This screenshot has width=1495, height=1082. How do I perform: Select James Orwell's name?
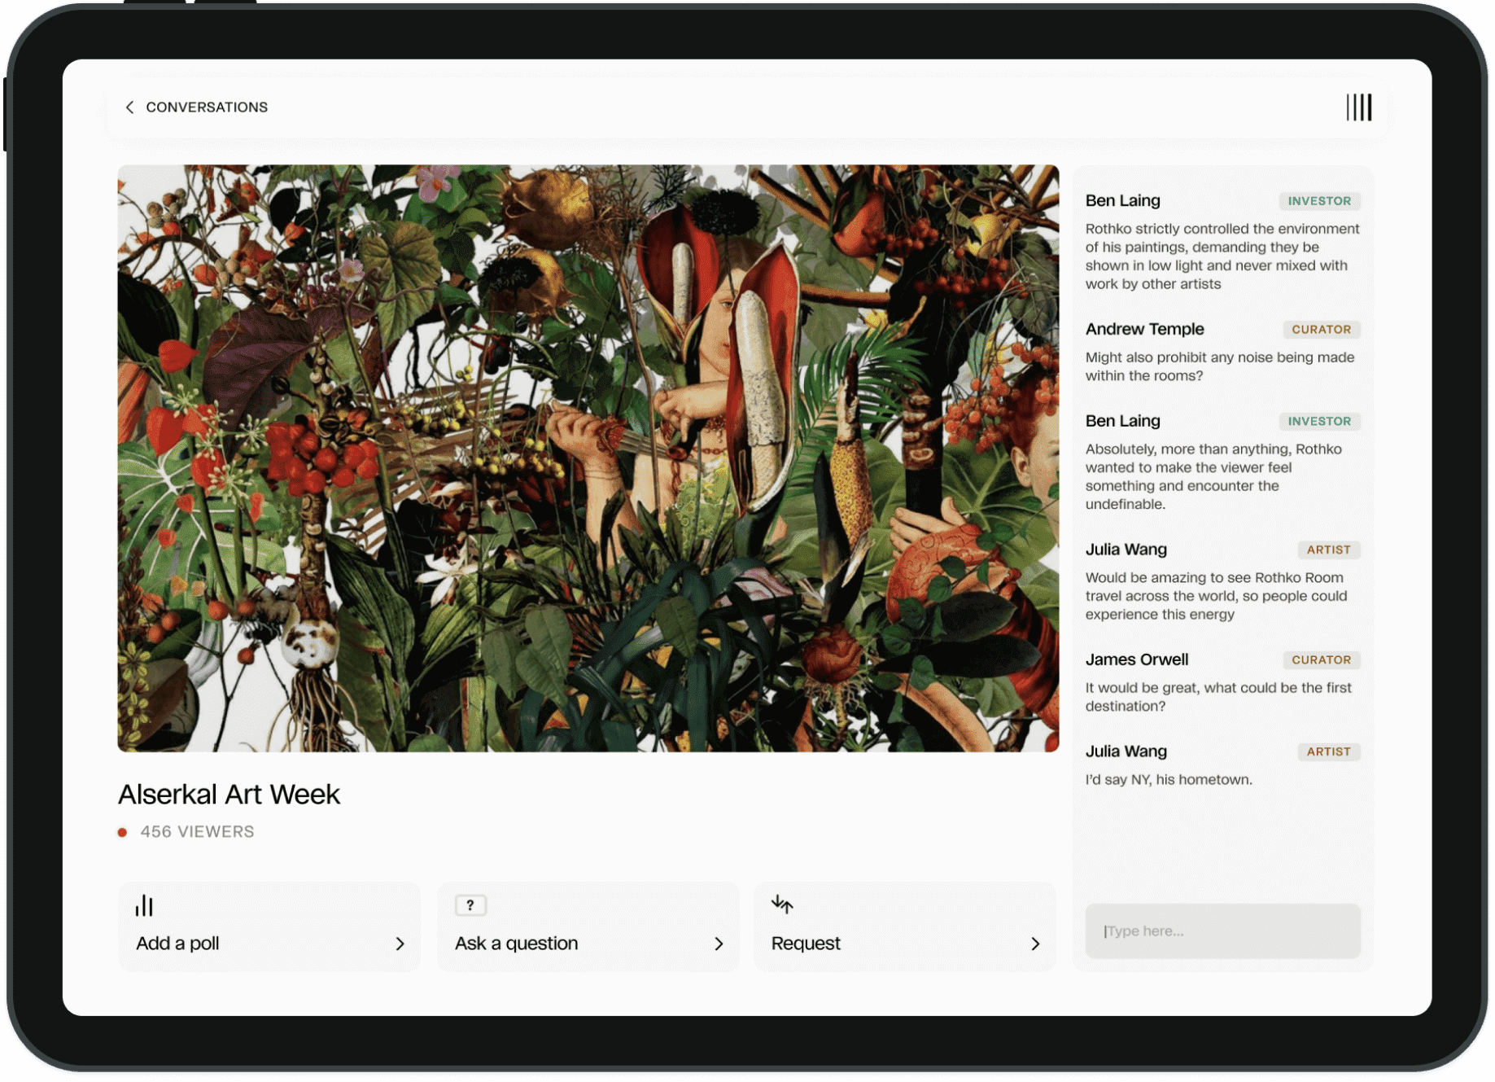click(x=1136, y=659)
